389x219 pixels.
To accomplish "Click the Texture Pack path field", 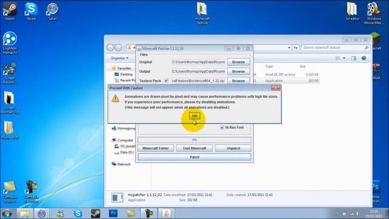I will pyautogui.click(x=198, y=81).
